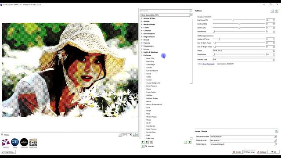The image size is (281, 158).
Task: Open the Shape dropdown
Action: click(x=244, y=50)
